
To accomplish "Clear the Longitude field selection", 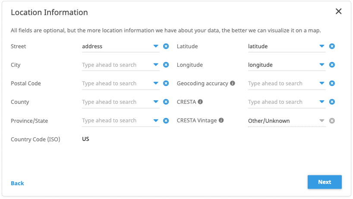I will click(332, 65).
